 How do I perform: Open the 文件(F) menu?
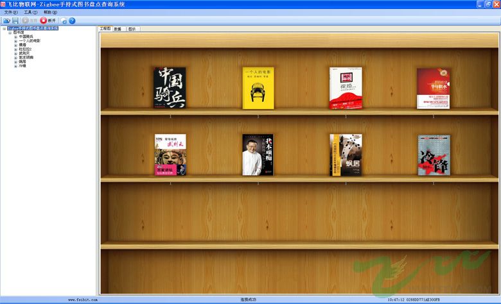point(11,12)
